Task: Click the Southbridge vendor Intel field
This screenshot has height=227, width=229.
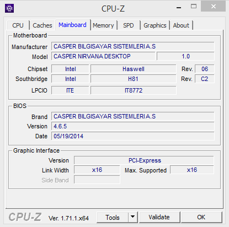Action: [x=70, y=79]
